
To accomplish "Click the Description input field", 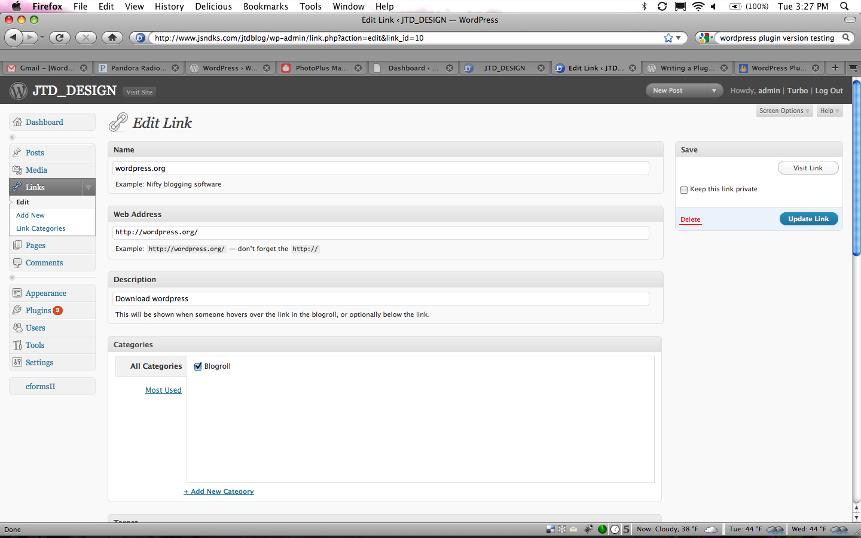I will tap(381, 298).
